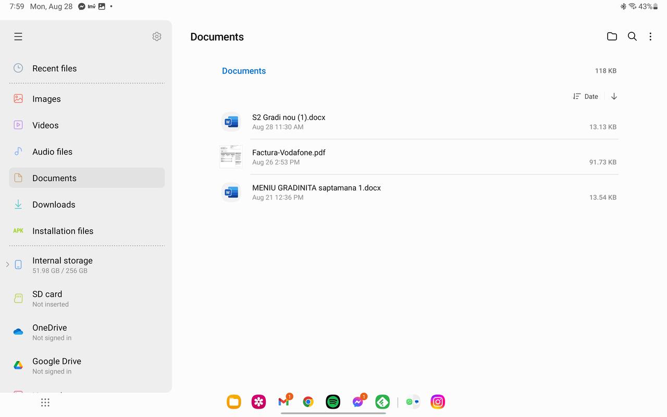Open My Files settings gear
The width and height of the screenshot is (667, 417).
click(157, 36)
